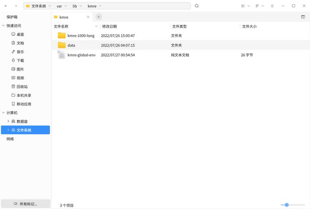This screenshot has width=310, height=209.
Task: Add a new tab with plus button
Action: pyautogui.click(x=99, y=17)
